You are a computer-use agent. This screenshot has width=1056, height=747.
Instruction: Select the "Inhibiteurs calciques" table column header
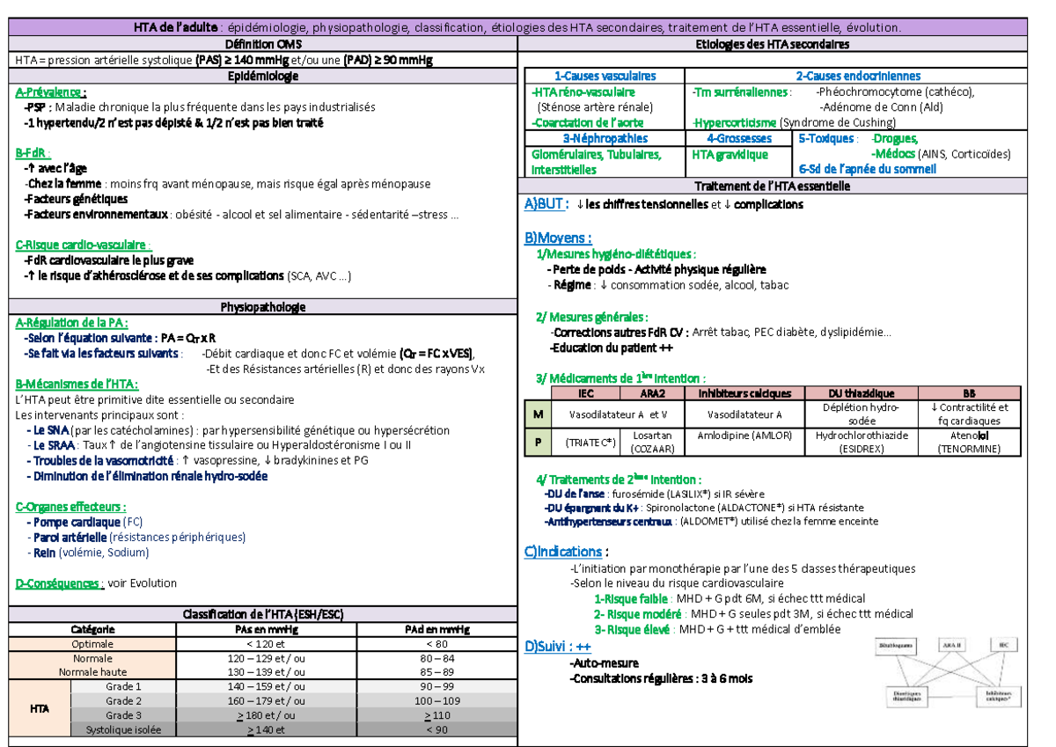[x=744, y=393]
